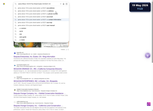
Task: Start voice search with the microphone icon
Action: [x=64, y=4]
